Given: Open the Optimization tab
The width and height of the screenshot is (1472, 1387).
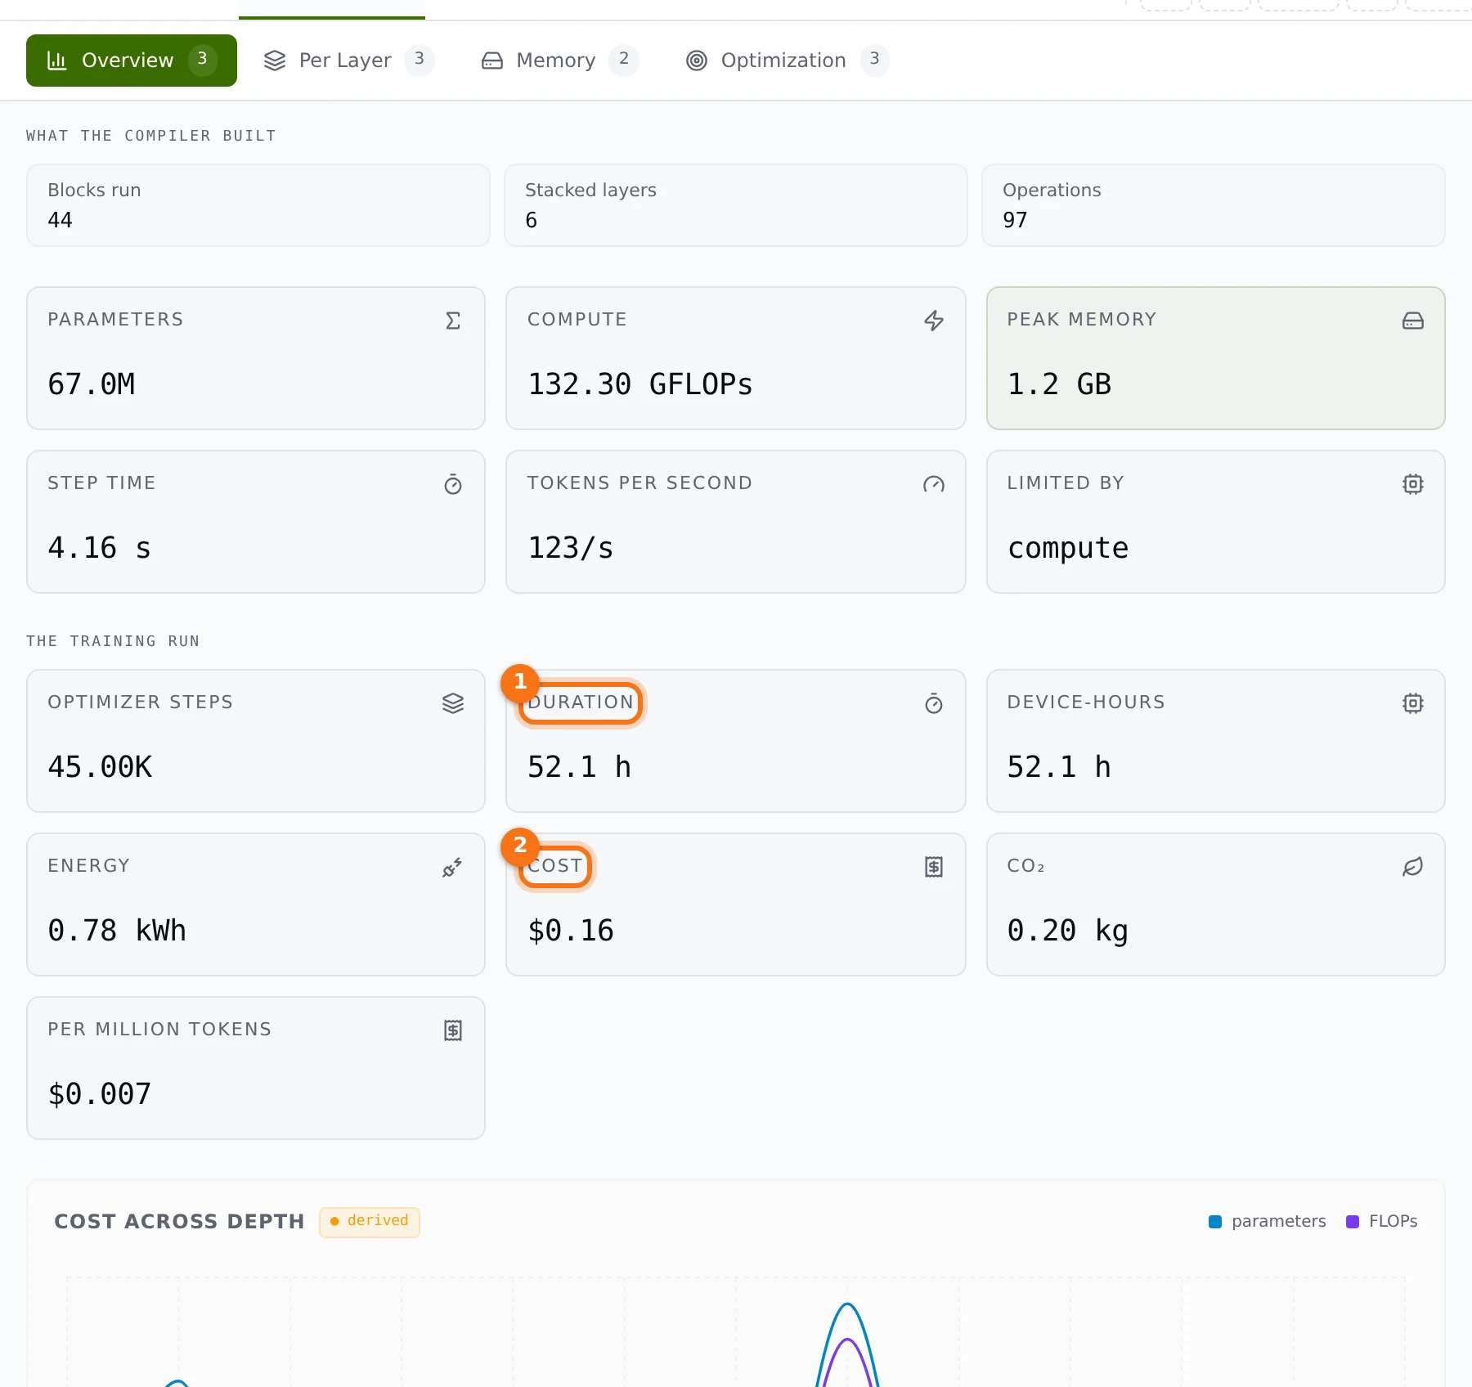Looking at the screenshot, I should pyautogui.click(x=787, y=61).
